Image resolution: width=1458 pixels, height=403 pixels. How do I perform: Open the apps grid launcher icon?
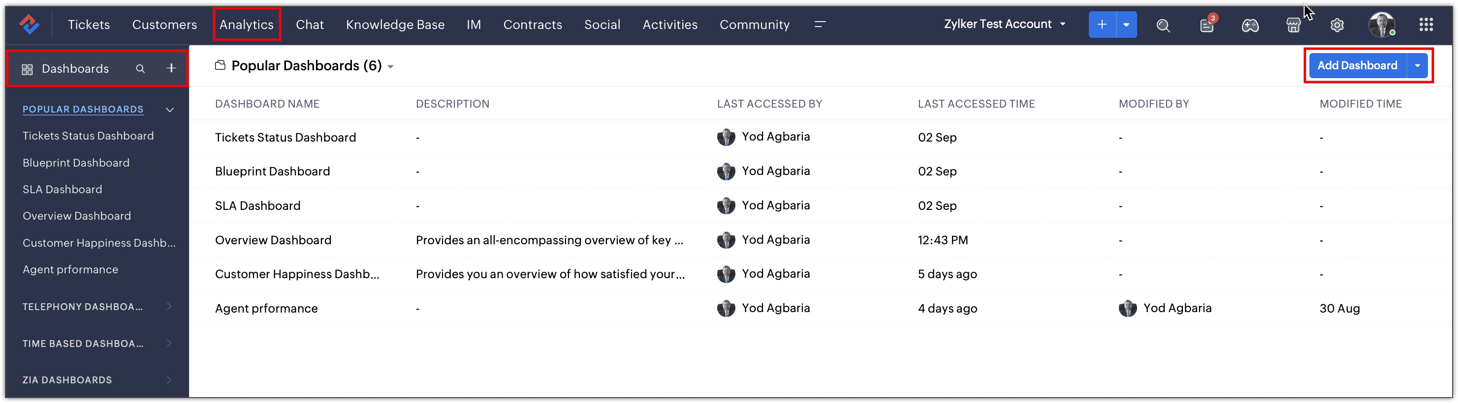tap(1426, 24)
